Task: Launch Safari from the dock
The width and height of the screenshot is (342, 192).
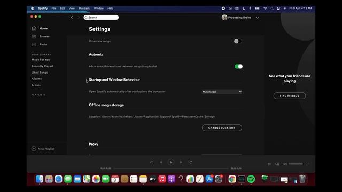Action: click(58, 179)
